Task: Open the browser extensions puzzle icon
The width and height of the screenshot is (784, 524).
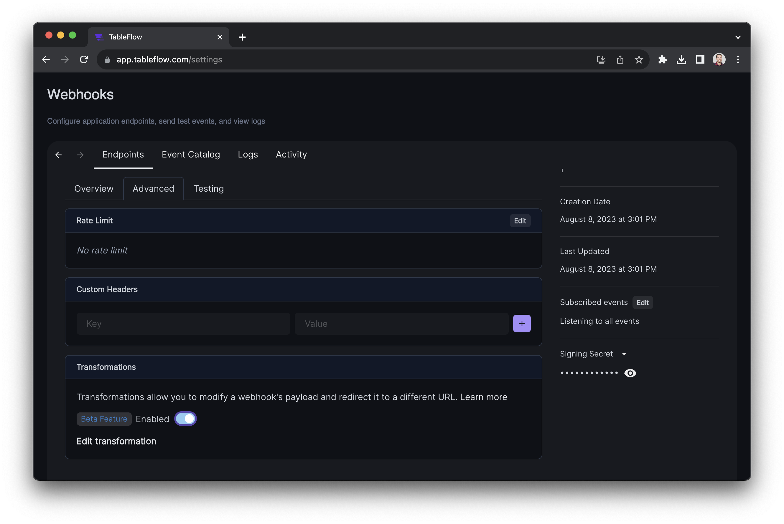Action: (663, 59)
